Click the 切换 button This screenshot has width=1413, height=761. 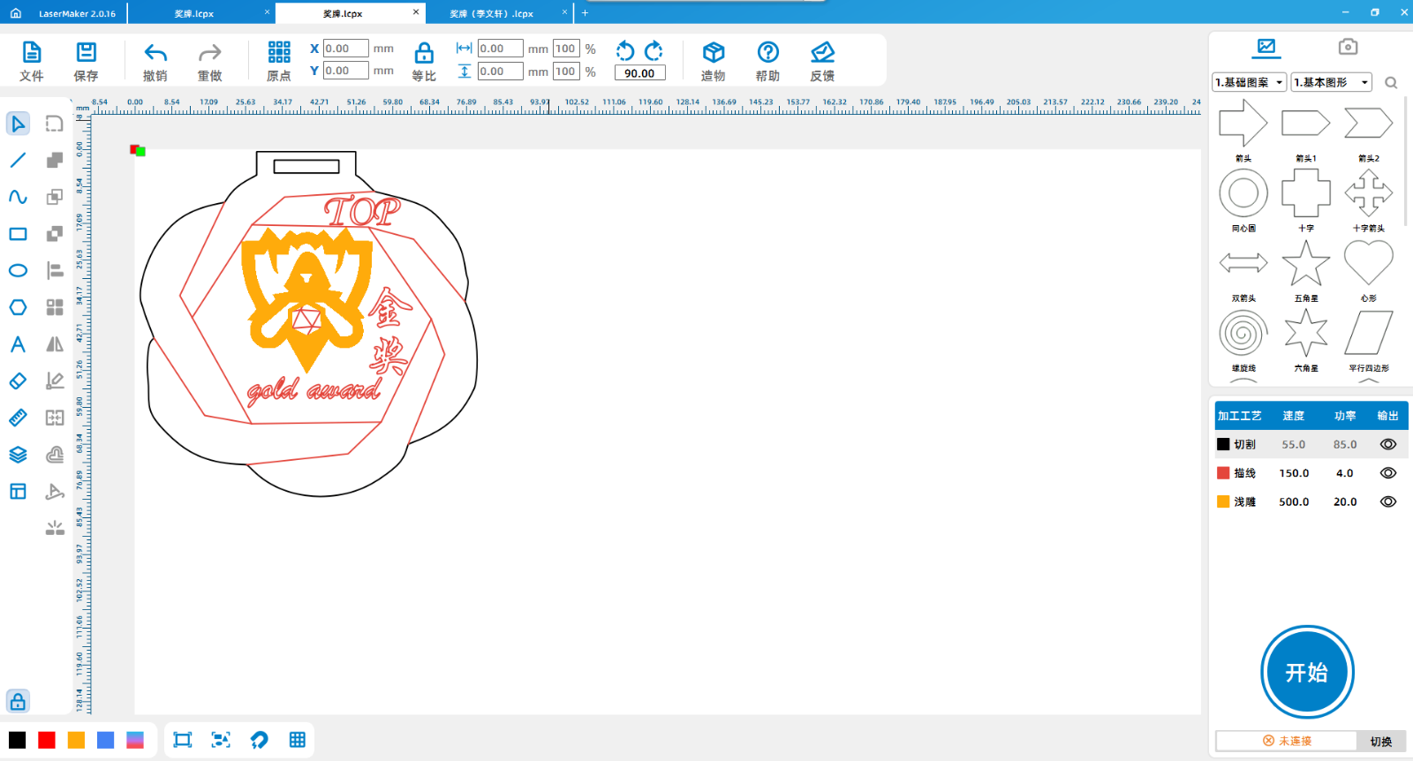point(1380,741)
